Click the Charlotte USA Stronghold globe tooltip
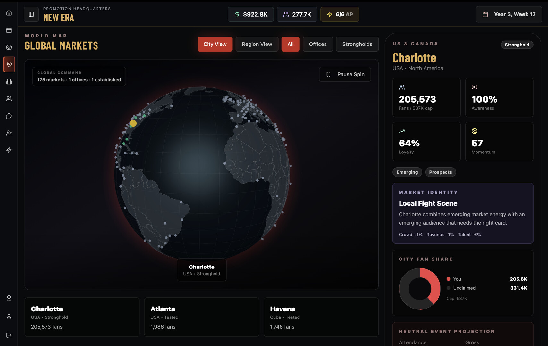Viewport: 548px width, 346px height. pos(202,270)
